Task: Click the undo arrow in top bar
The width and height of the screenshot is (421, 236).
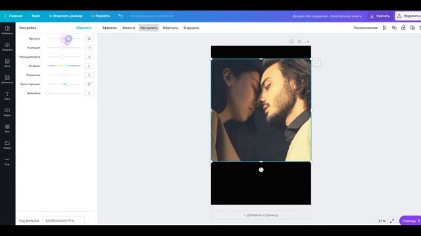Action: 121,16
